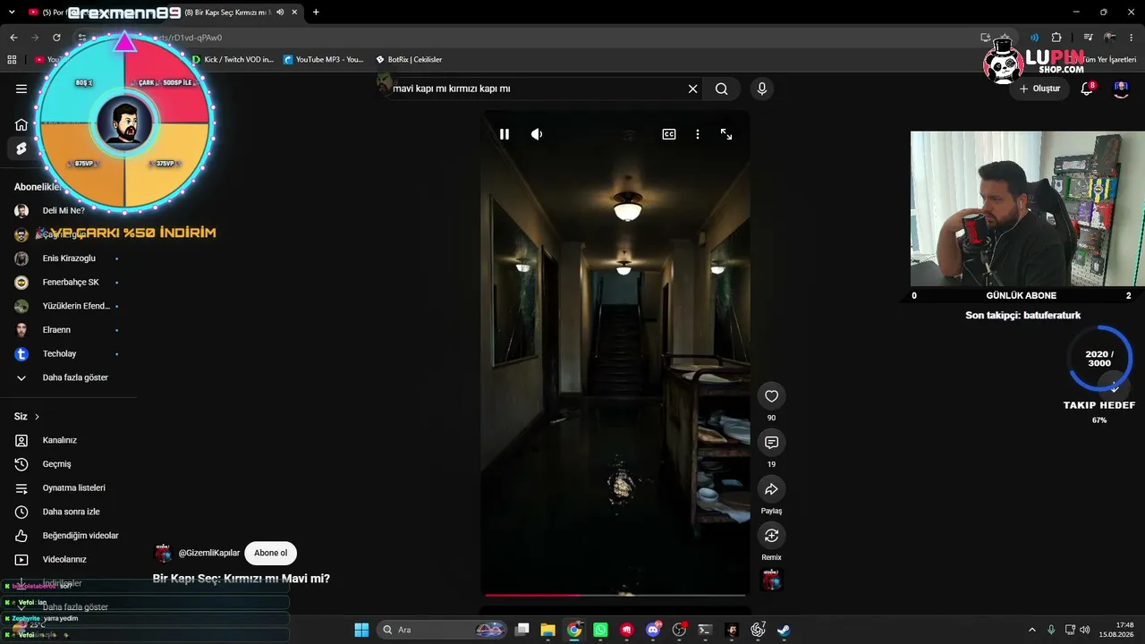Toggle the YouTube hamburger guide menu
Screen dimensions: 1145x644
[x=21, y=89]
